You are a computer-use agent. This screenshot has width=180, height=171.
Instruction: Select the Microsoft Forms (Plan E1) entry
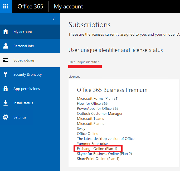point(98,99)
